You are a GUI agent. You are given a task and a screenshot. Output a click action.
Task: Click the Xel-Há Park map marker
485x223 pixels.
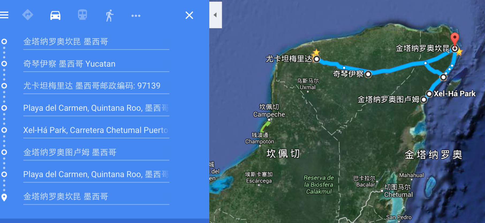[429, 94]
